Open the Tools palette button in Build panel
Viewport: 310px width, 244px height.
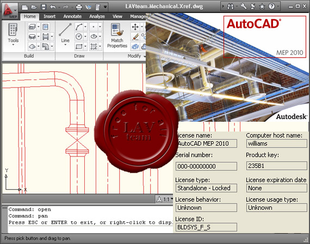pos(13,34)
